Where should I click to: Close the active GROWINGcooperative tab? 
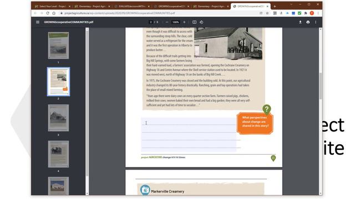click(x=267, y=6)
